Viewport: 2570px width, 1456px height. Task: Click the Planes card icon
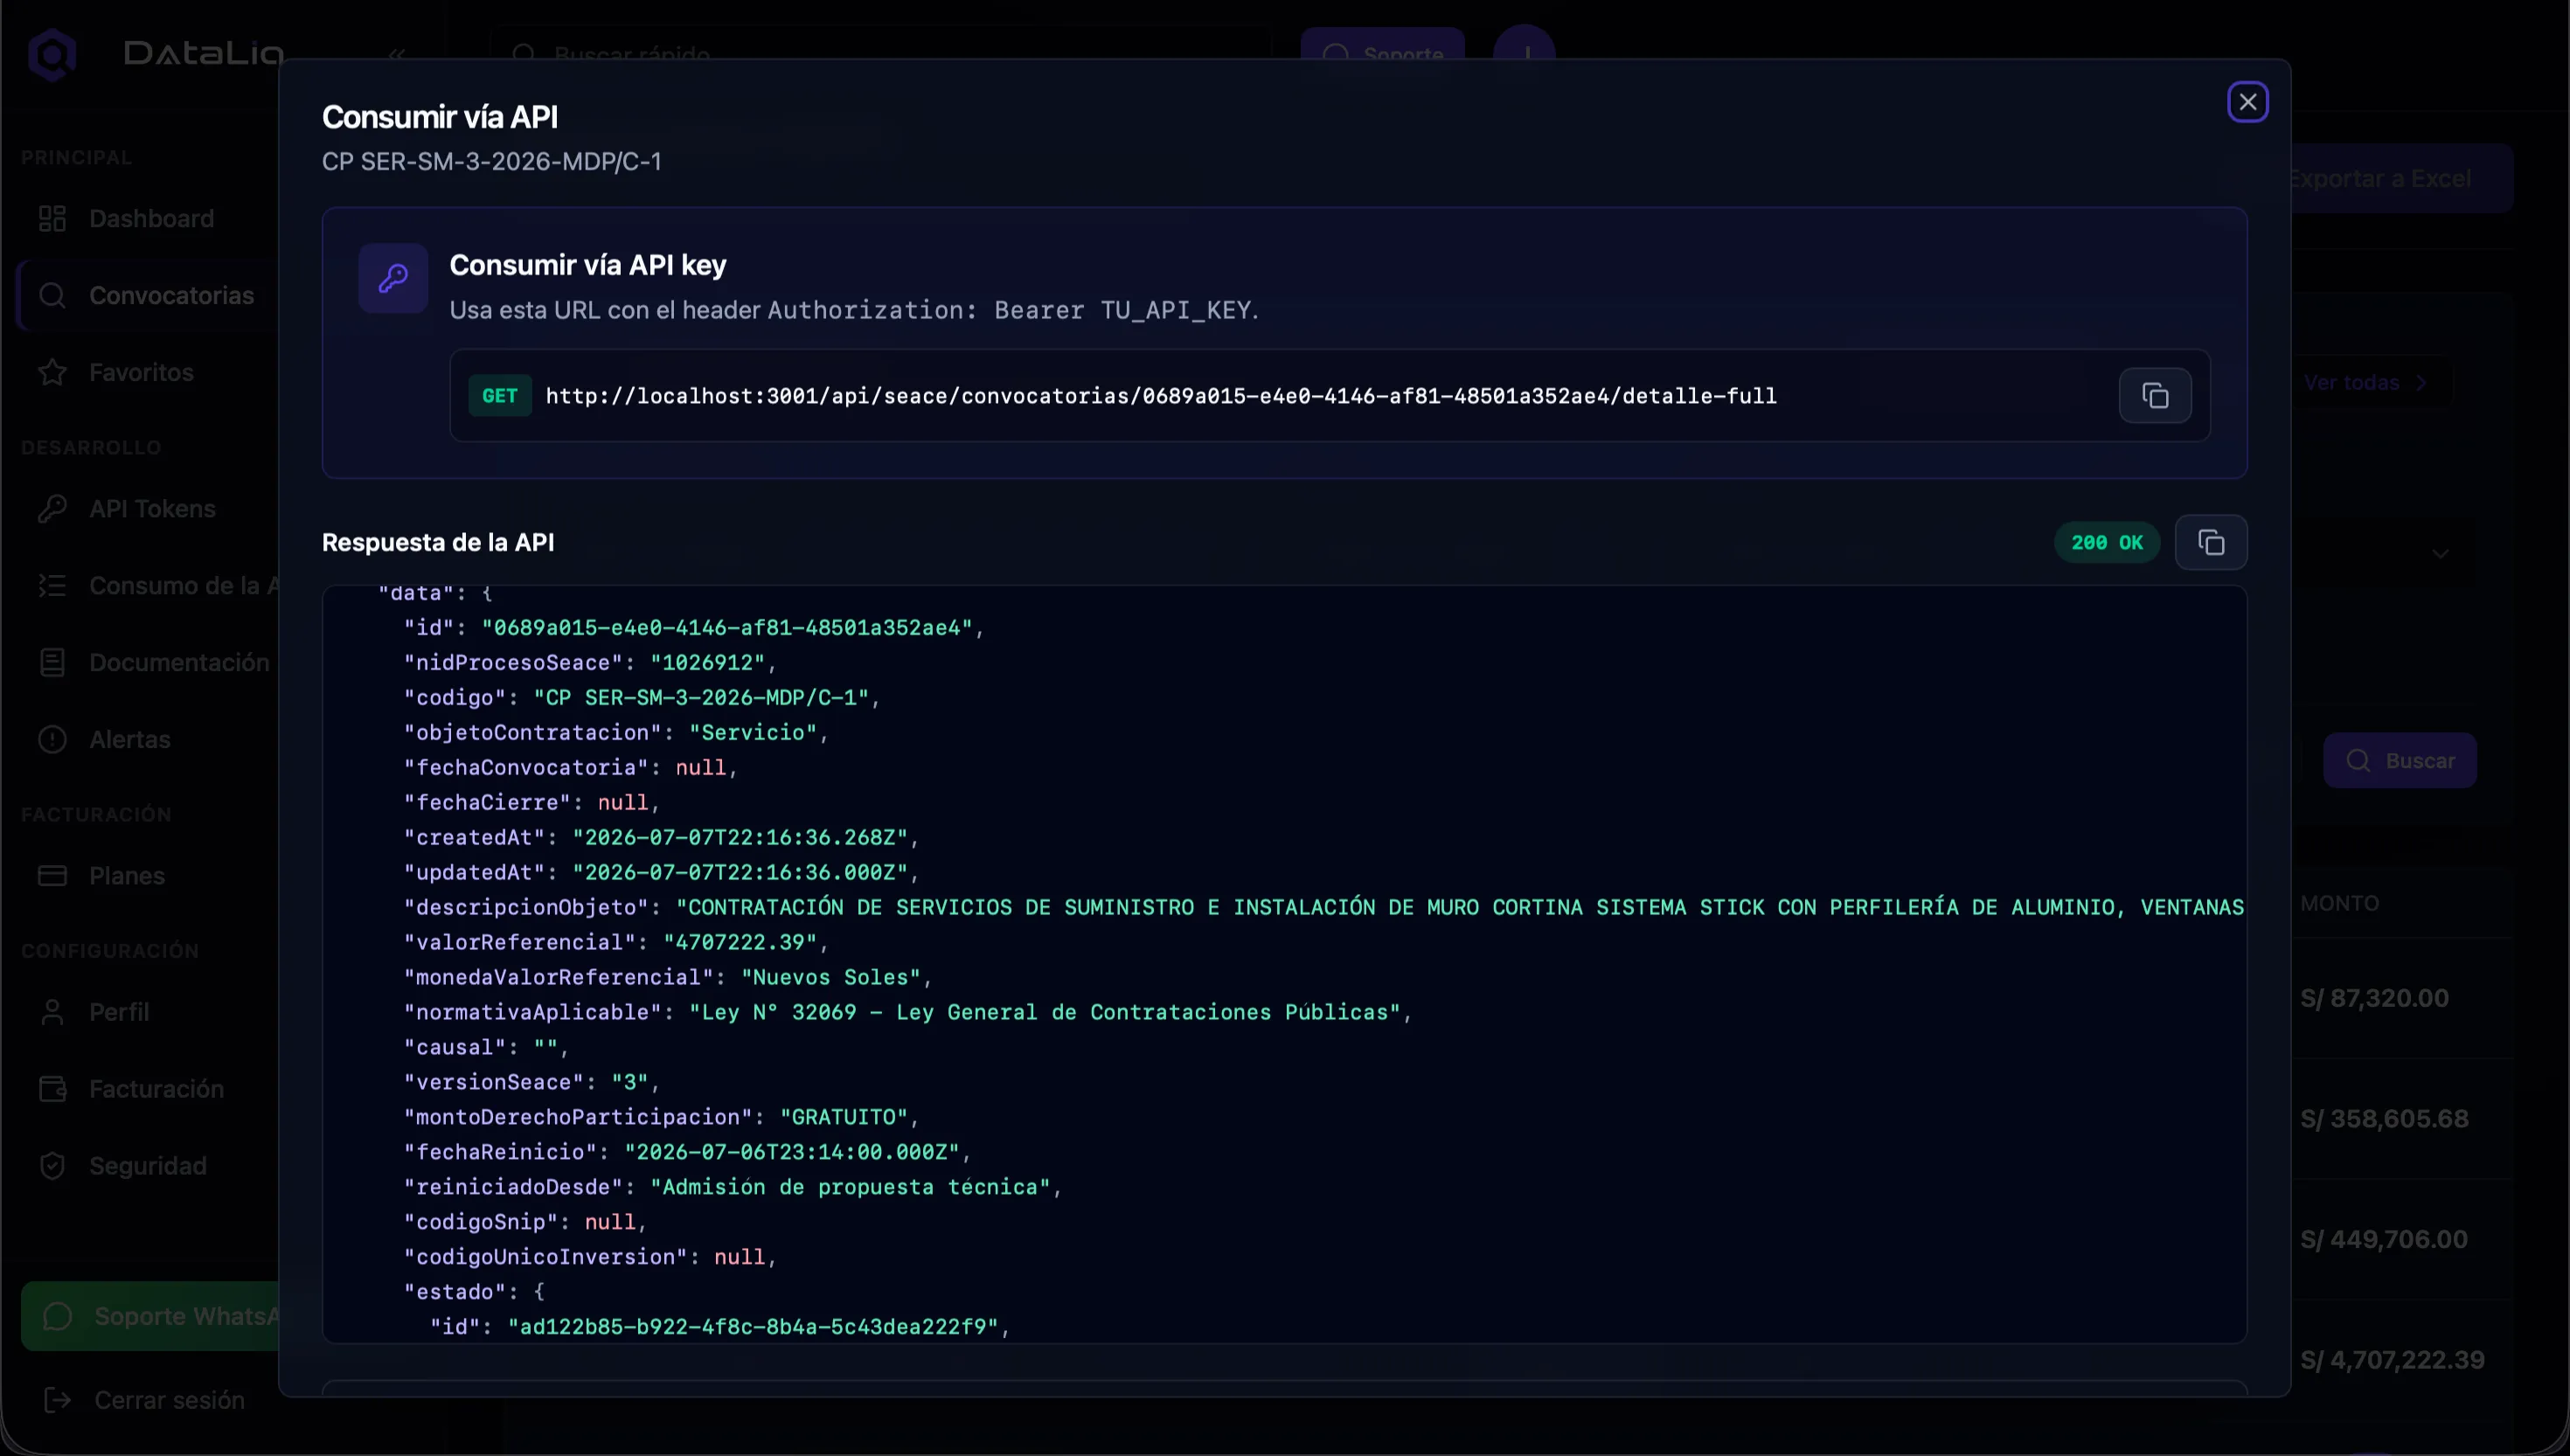pos(52,876)
